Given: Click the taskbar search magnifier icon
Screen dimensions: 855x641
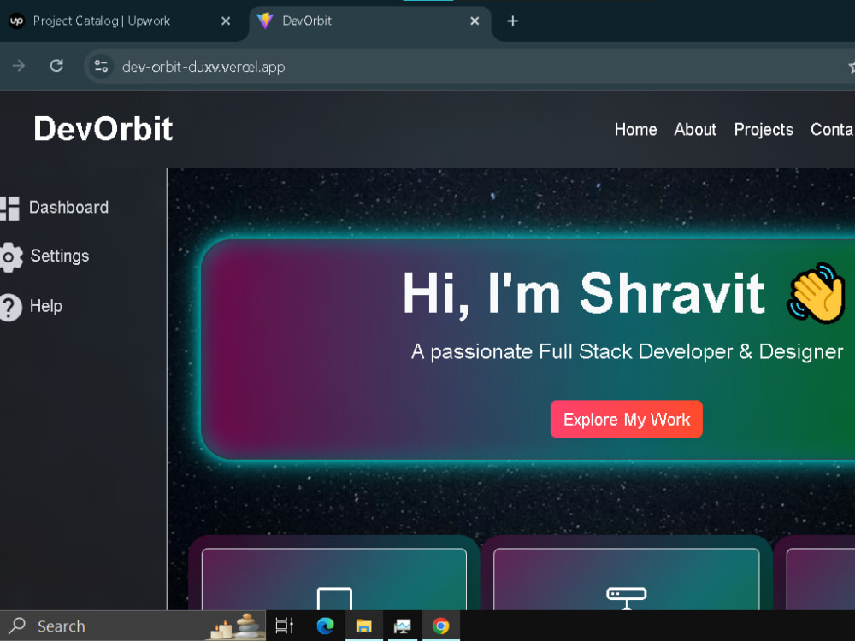Looking at the screenshot, I should (17, 626).
